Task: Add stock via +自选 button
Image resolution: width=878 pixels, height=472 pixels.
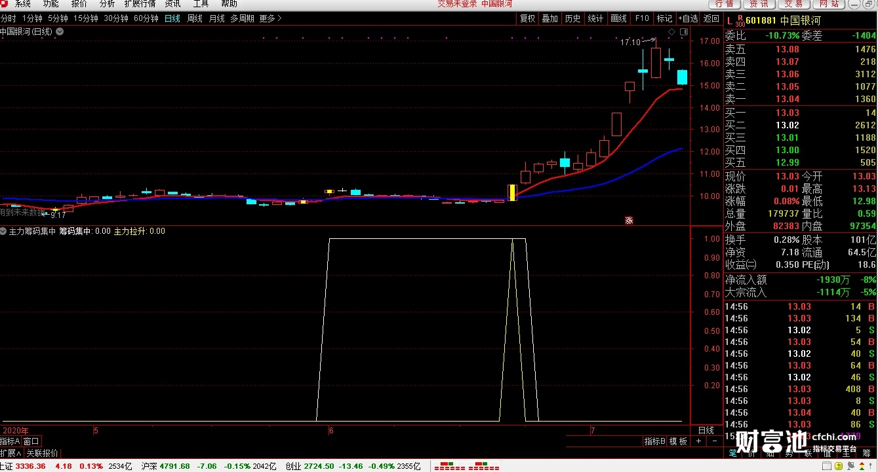Action: click(x=688, y=18)
